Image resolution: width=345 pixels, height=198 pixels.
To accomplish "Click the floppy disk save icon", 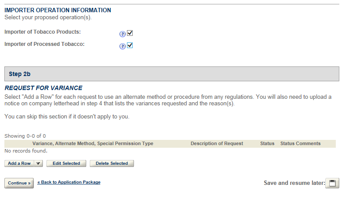I will [332, 183].
